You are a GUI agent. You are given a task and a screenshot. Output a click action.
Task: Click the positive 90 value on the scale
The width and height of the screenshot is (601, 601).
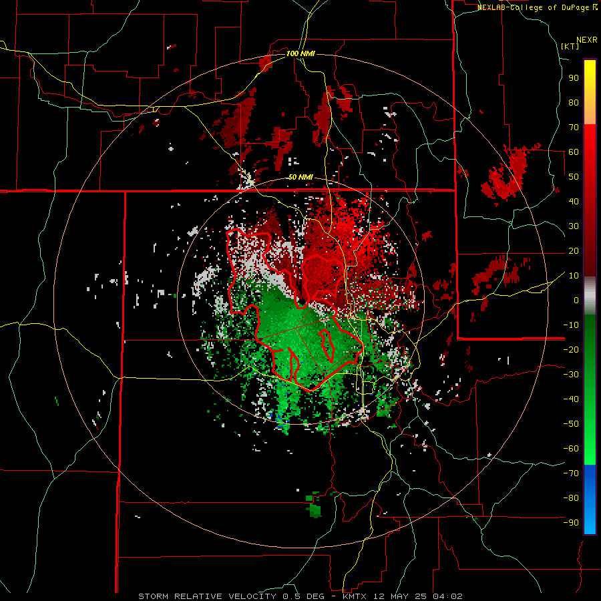(x=574, y=78)
